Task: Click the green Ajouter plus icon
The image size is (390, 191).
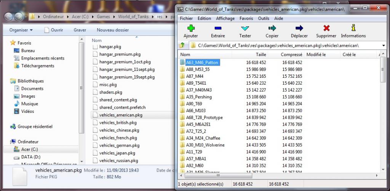Action: click(x=190, y=28)
